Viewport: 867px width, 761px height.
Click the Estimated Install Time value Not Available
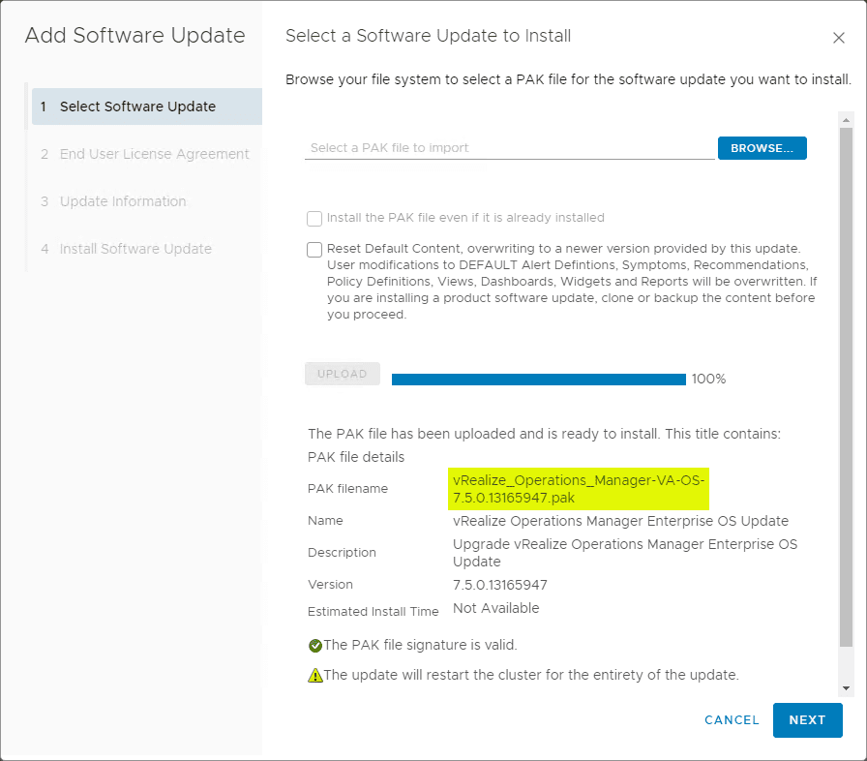pyautogui.click(x=496, y=608)
